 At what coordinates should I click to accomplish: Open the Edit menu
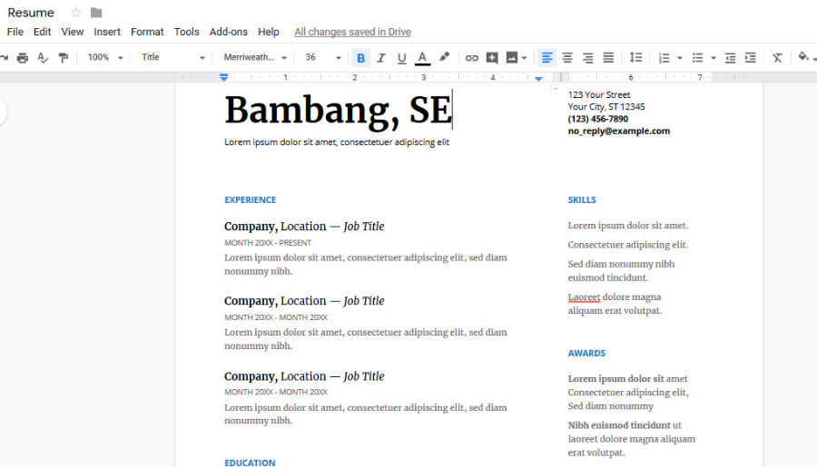click(42, 32)
